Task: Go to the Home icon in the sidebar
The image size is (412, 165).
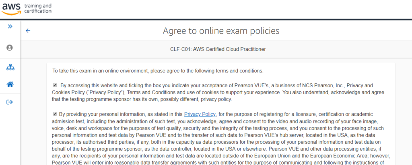Action: click(x=10, y=84)
